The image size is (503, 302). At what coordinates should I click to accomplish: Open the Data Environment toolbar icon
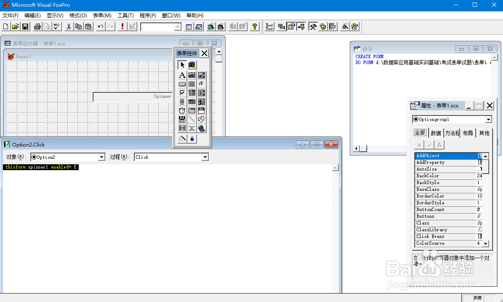click(x=281, y=27)
